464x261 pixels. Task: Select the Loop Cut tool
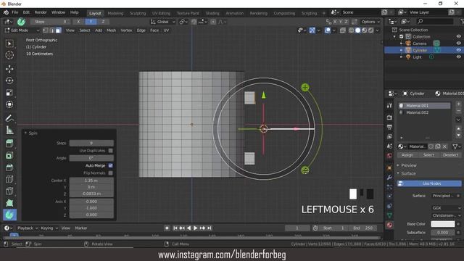click(9, 179)
